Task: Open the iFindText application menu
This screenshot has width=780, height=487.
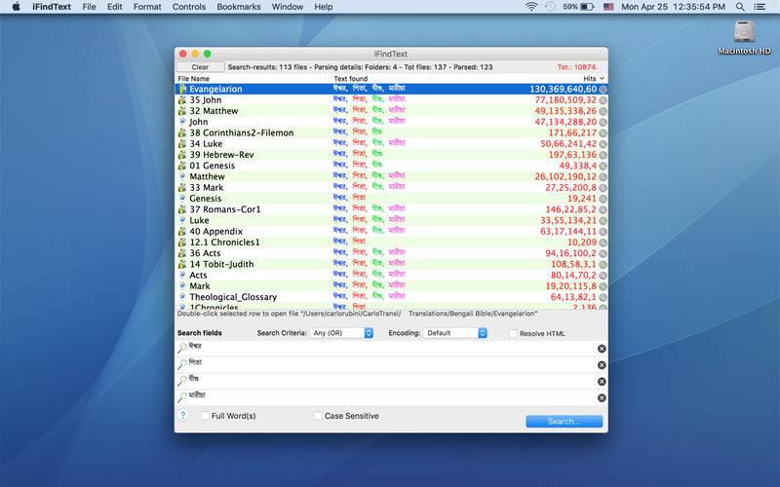Action: [52, 7]
